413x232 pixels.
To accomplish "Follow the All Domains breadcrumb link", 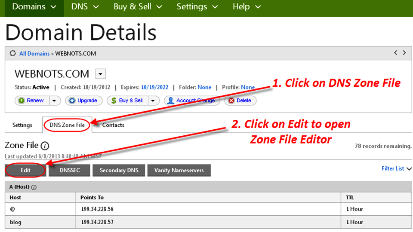I will point(34,54).
